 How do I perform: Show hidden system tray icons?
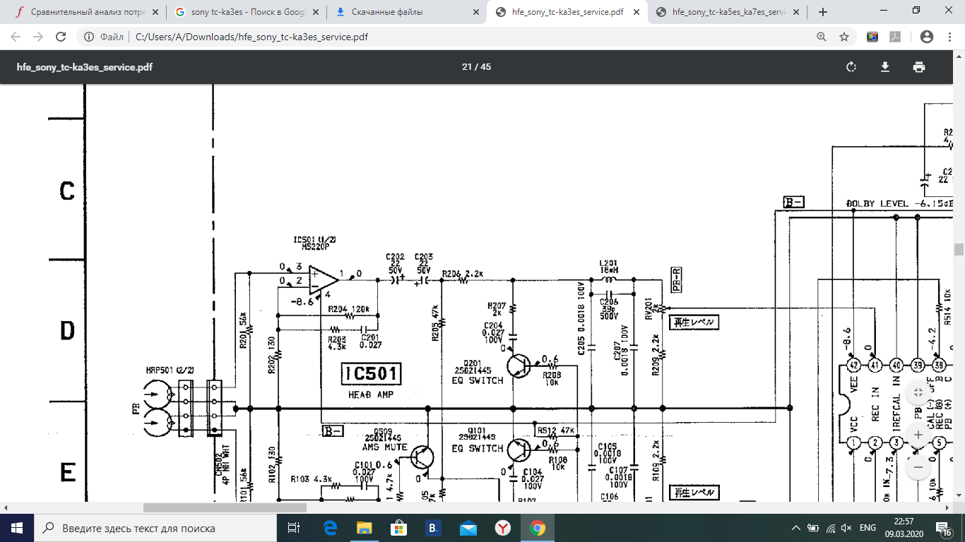(796, 528)
